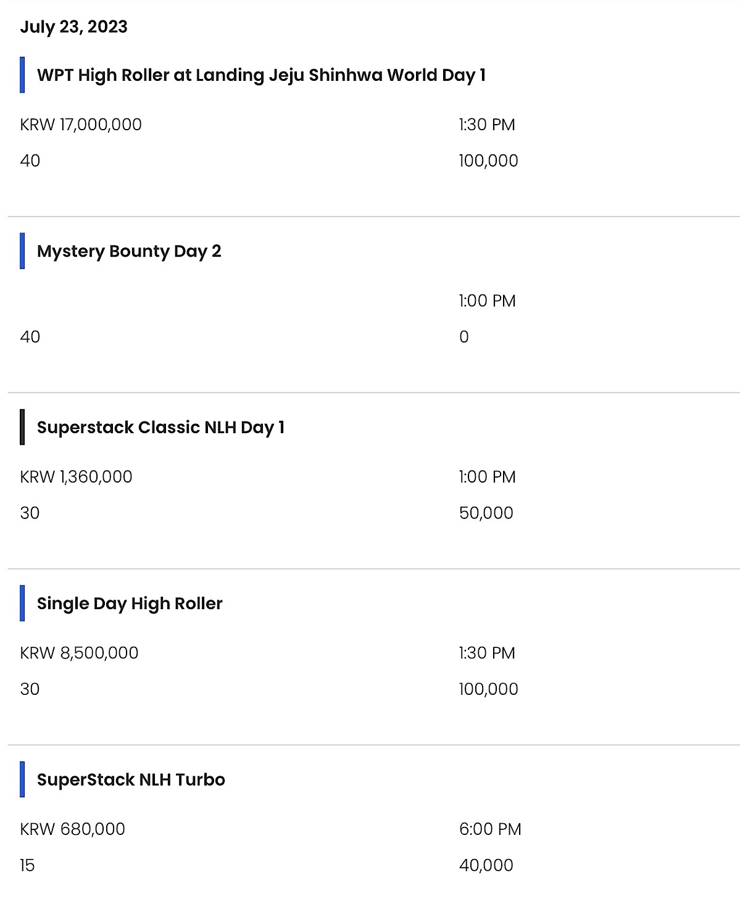
Task: Open SuperStack NLH Turbo event
Action: coord(131,779)
